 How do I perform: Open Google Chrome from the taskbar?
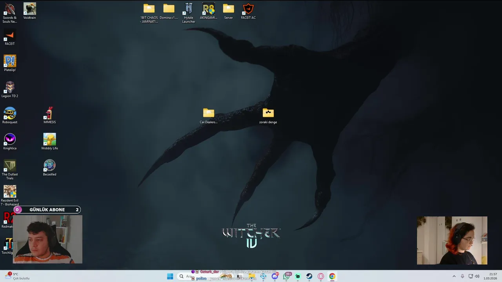tap(332, 277)
